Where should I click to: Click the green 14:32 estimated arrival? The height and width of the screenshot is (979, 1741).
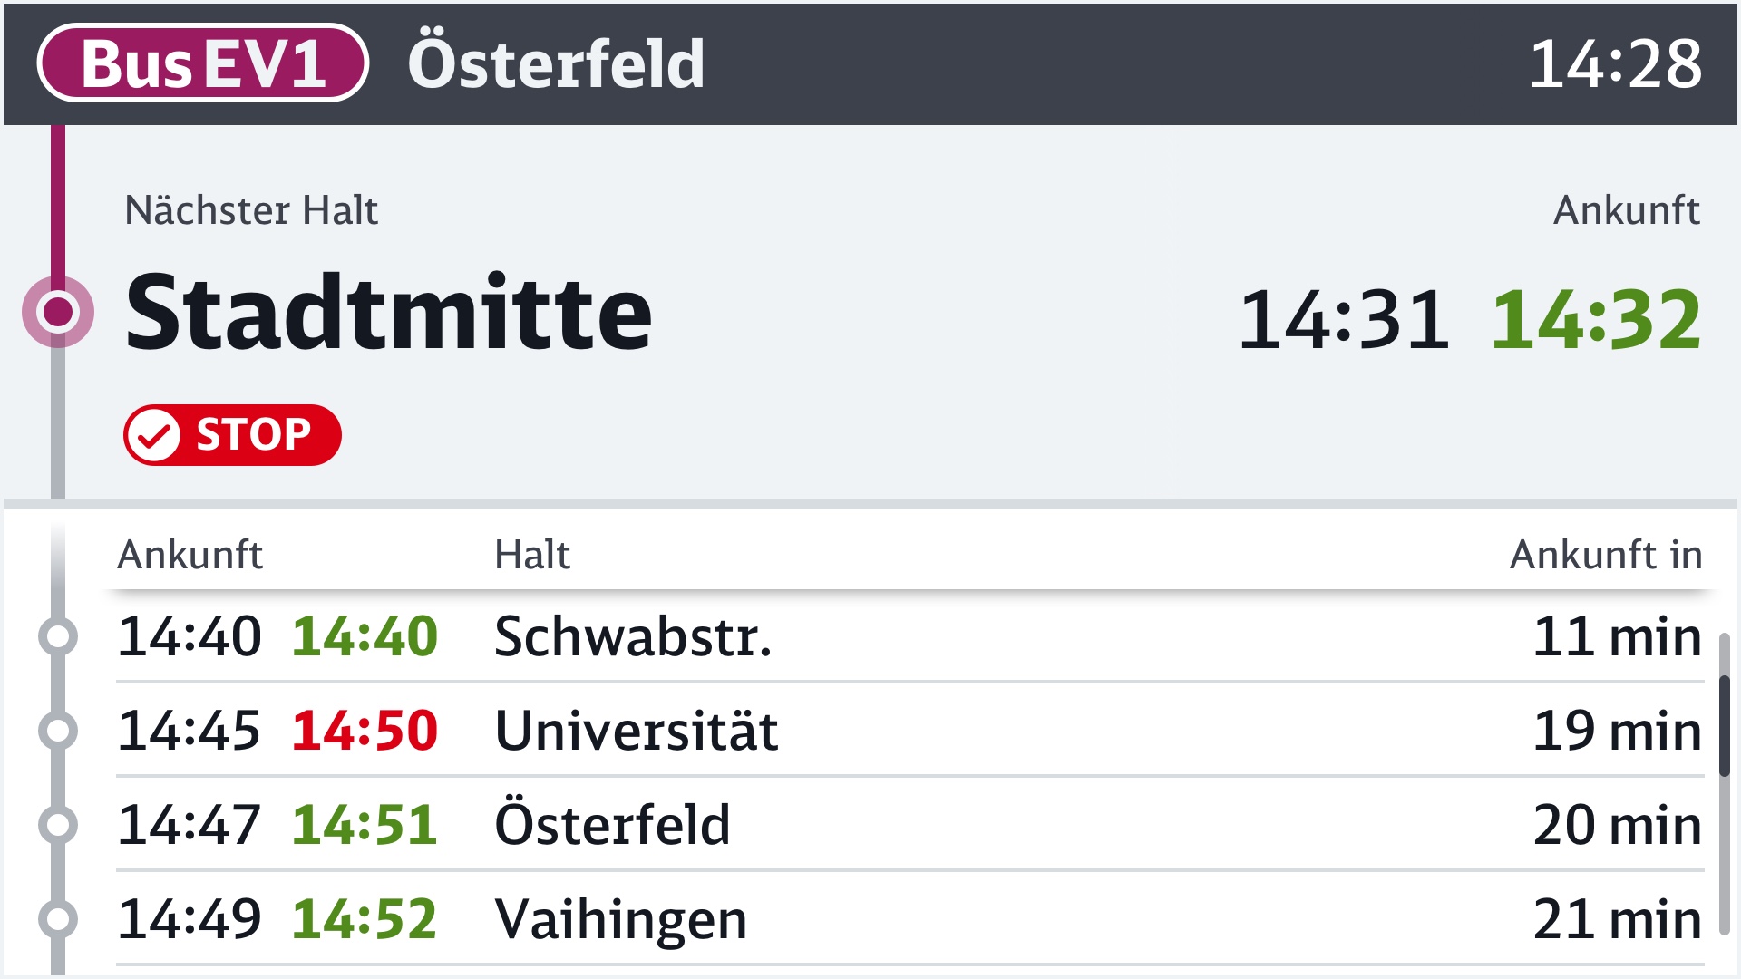click(x=1595, y=319)
